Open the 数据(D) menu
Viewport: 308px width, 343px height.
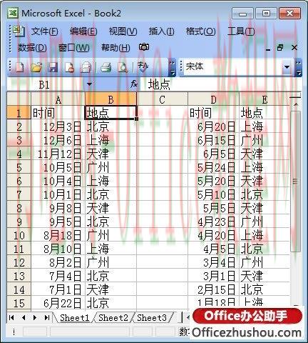point(32,48)
